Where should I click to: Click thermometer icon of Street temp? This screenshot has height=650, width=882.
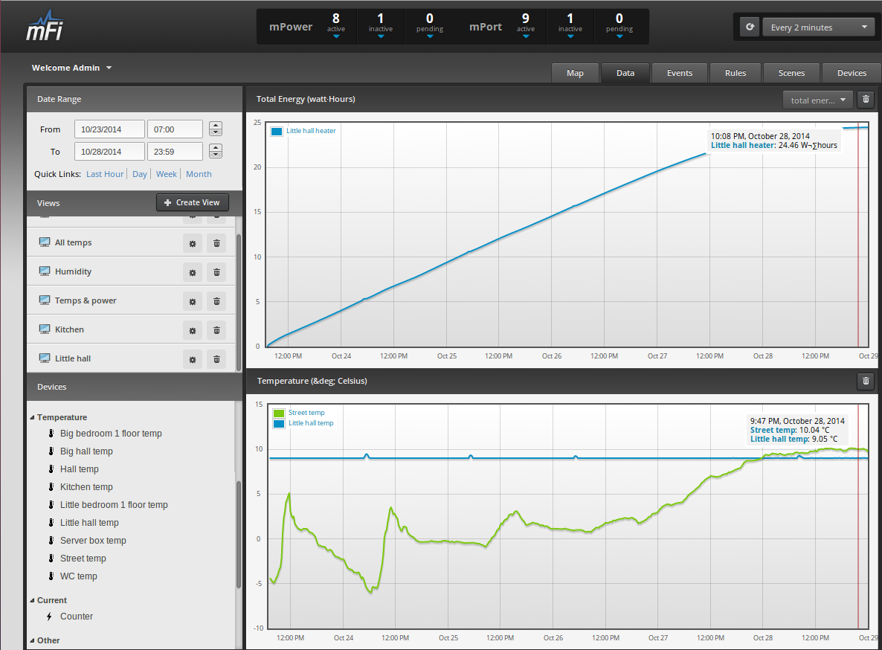51,558
